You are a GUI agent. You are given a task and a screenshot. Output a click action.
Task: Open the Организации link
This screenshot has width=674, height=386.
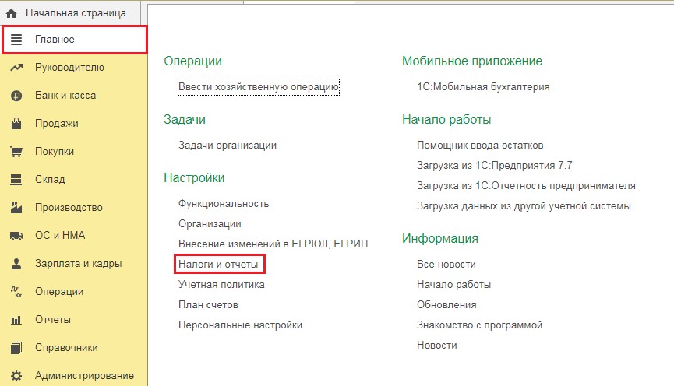[210, 224]
